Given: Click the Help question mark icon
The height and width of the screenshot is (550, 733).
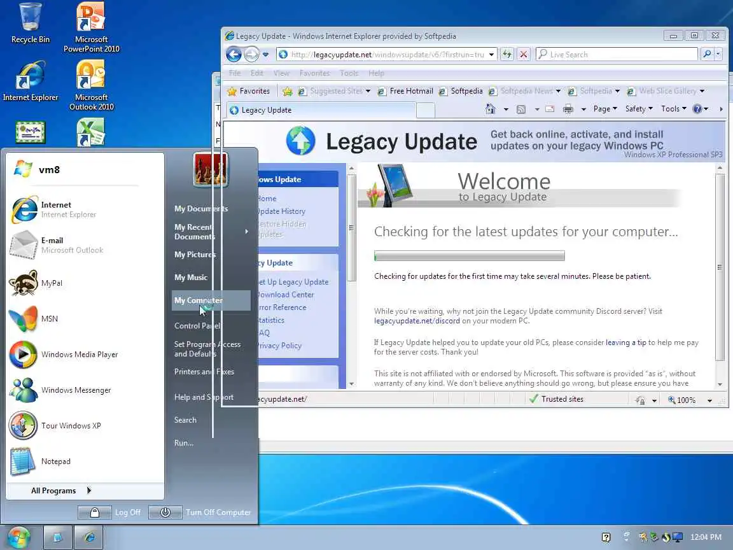Looking at the screenshot, I should click(x=697, y=109).
